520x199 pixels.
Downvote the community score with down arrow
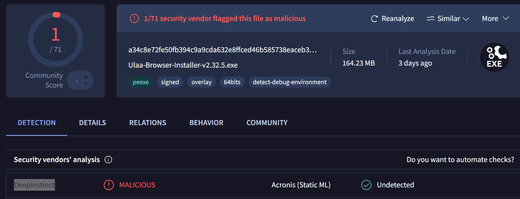coord(86,84)
